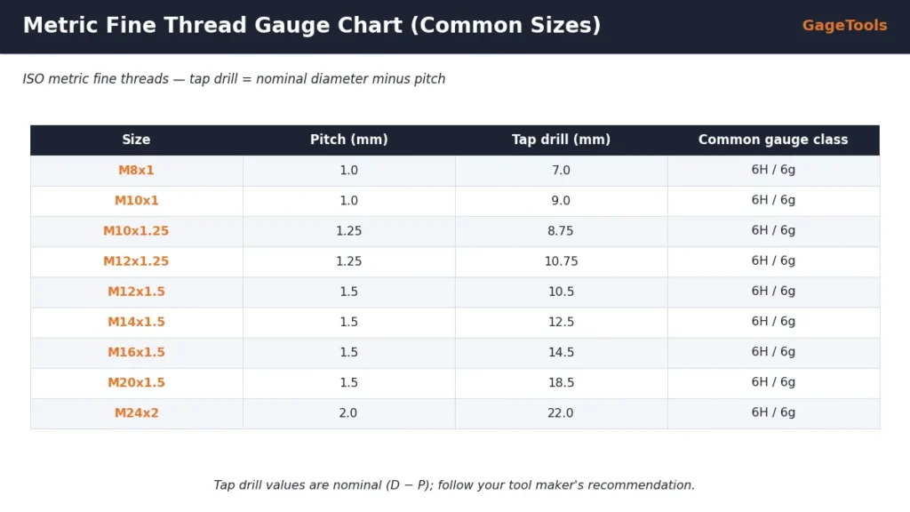Screen dimensions: 910x512
Task: Click the Tap drill (mm) column header
Action: (x=562, y=140)
